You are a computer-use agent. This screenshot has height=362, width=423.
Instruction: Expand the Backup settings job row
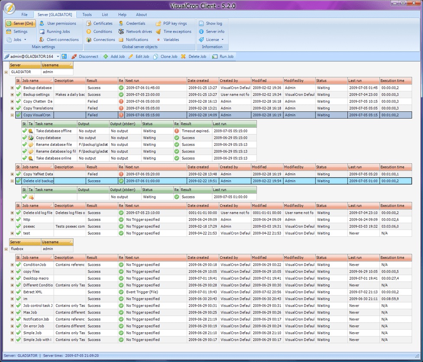(12, 95)
